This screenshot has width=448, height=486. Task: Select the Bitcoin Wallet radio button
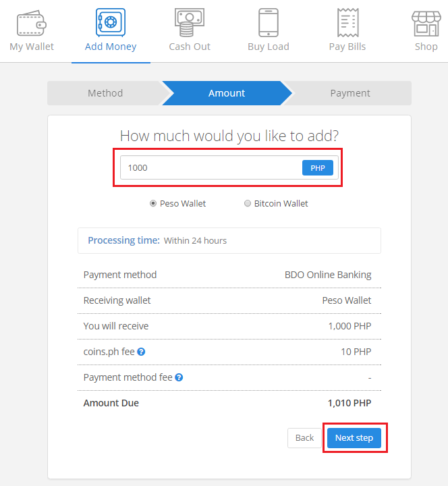click(247, 203)
